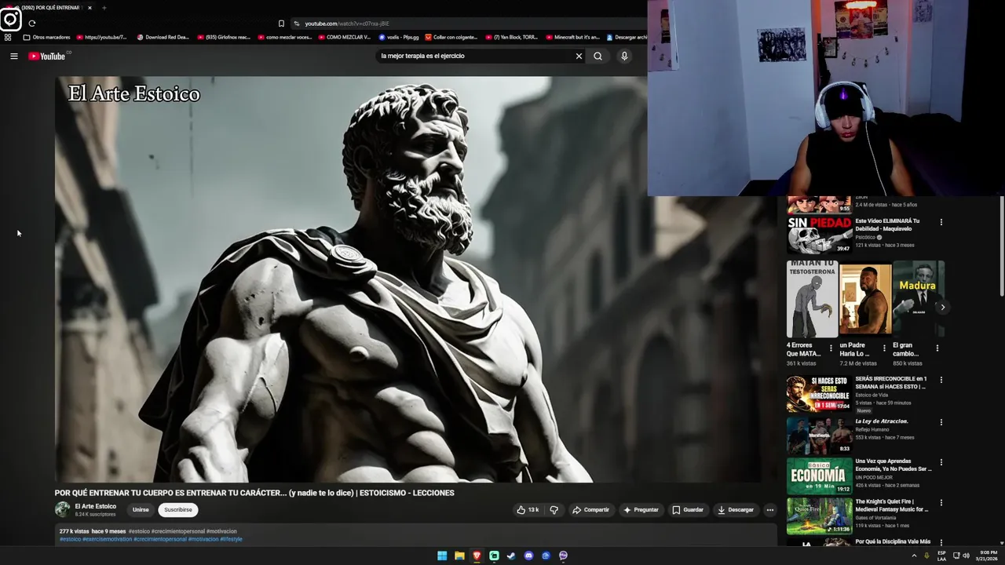This screenshot has height=565, width=1005.
Task: Open the YouTube guide hamburger menu
Action: coord(13,56)
